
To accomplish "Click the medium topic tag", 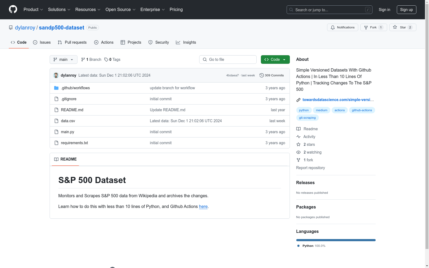I will (321, 110).
